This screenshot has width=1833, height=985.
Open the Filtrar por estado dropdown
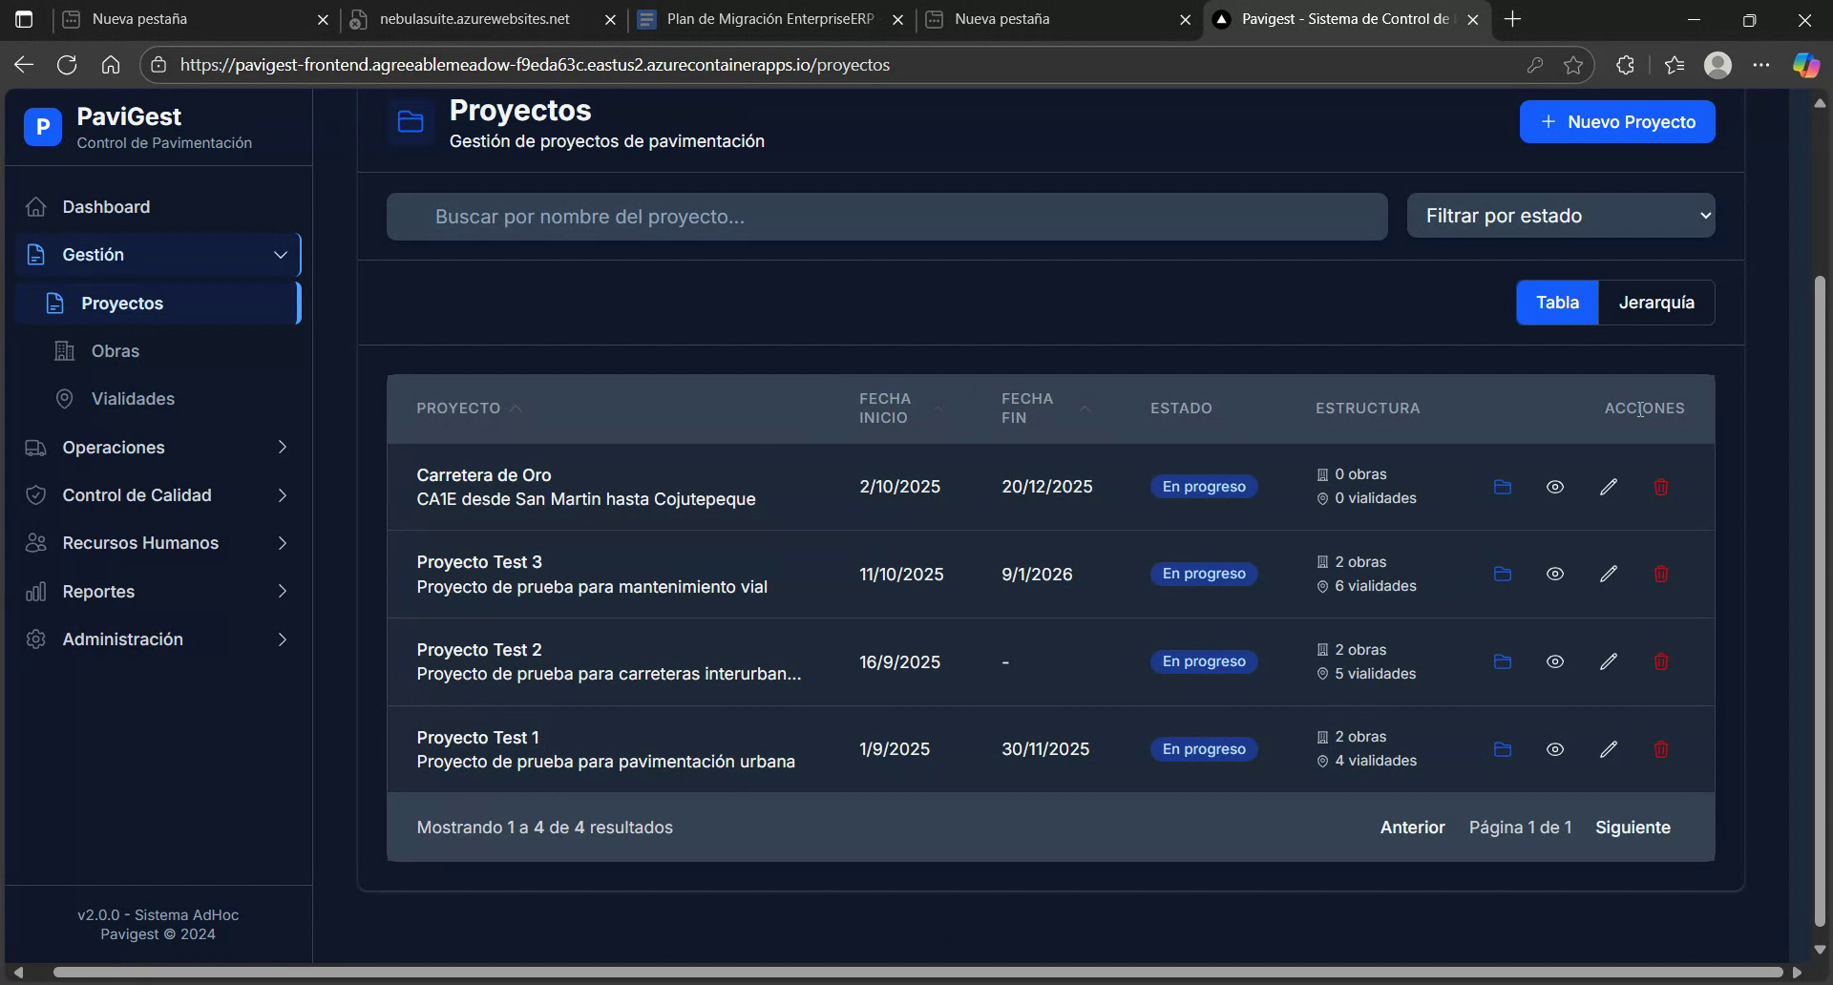1560,216
